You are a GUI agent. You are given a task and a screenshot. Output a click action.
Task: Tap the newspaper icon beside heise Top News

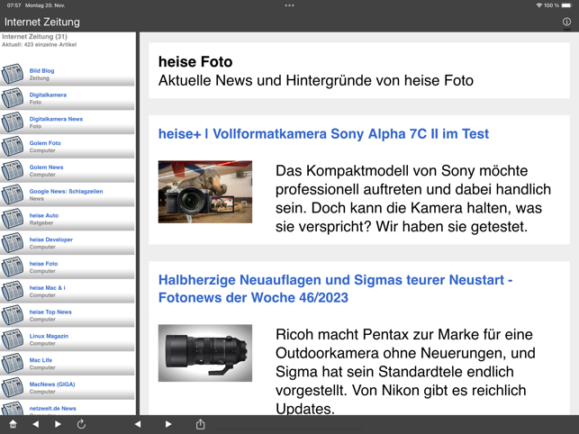click(13, 315)
